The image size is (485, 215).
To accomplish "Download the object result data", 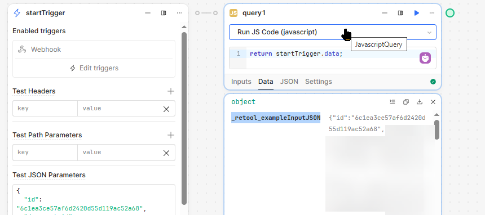I will [420, 102].
